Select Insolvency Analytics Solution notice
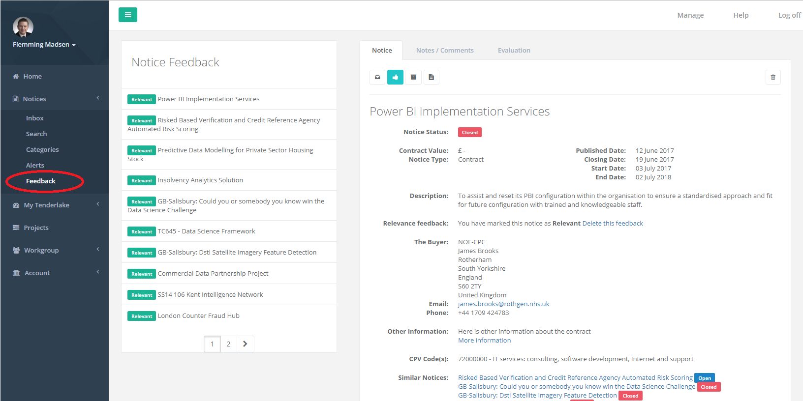Screen dimensions: 803x401 coord(200,180)
